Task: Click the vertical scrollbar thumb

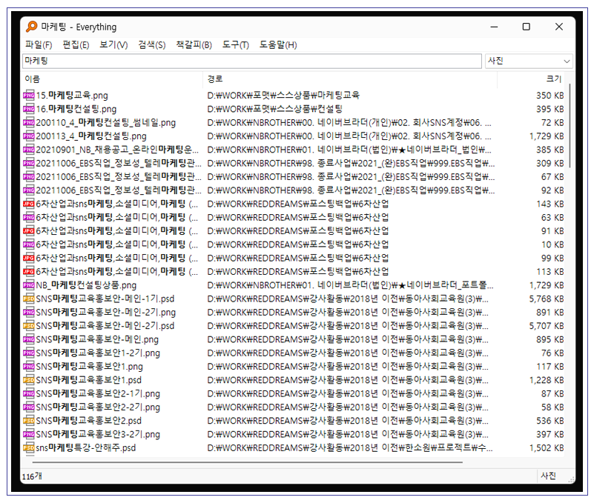Action: coord(570,126)
